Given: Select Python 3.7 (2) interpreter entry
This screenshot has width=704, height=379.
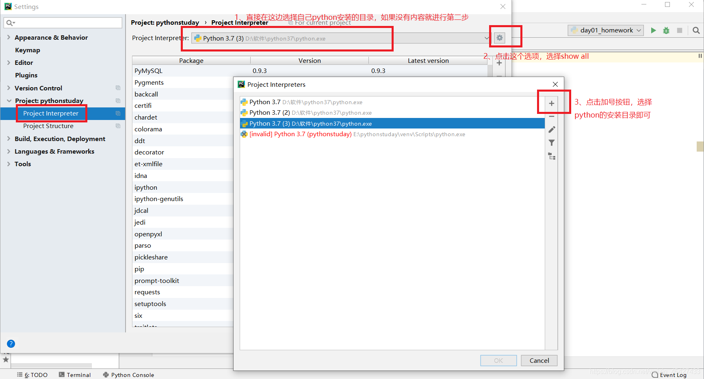Looking at the screenshot, I should pyautogui.click(x=392, y=113).
